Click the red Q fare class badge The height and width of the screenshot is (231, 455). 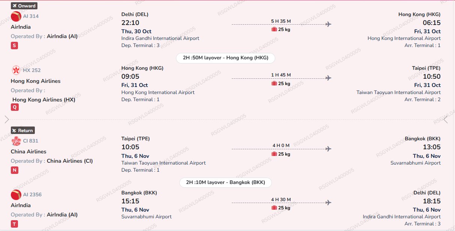point(15,107)
